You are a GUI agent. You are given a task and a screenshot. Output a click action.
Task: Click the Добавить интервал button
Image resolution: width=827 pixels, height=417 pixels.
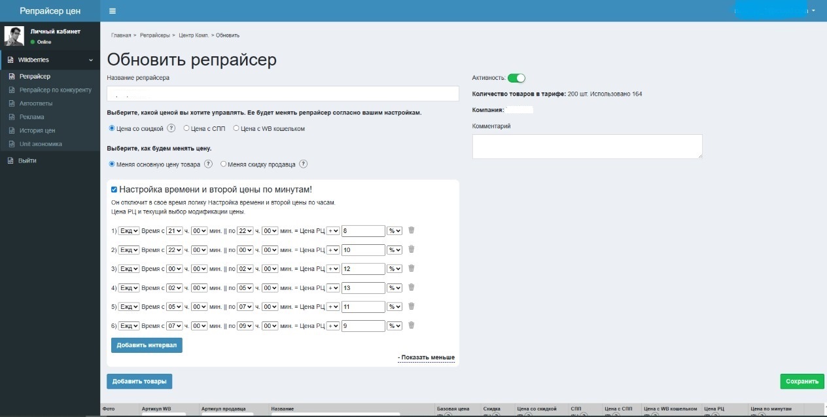(147, 345)
